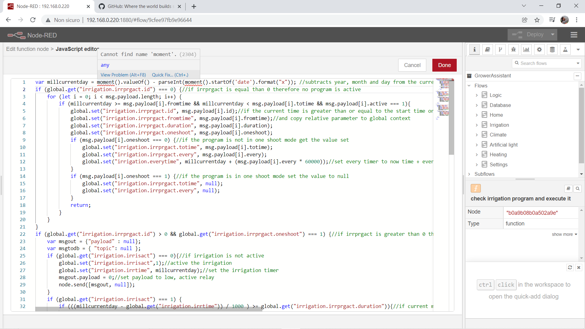Collapse the Flows tree section
The height and width of the screenshot is (329, 585).
[469, 86]
